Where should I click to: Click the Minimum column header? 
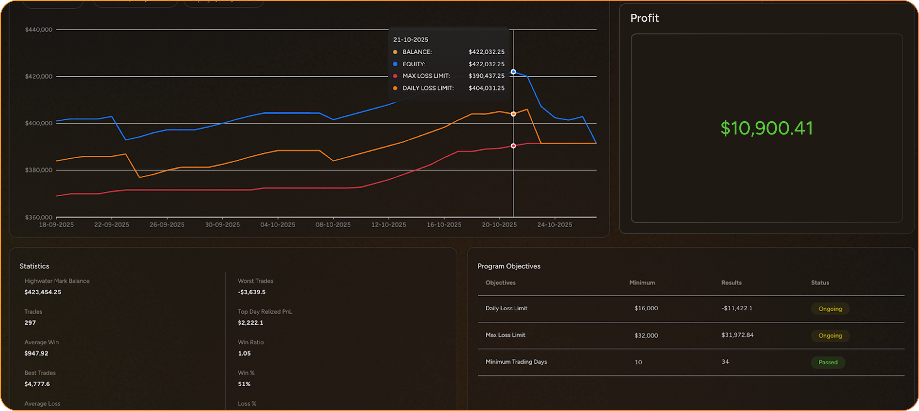pyautogui.click(x=642, y=283)
